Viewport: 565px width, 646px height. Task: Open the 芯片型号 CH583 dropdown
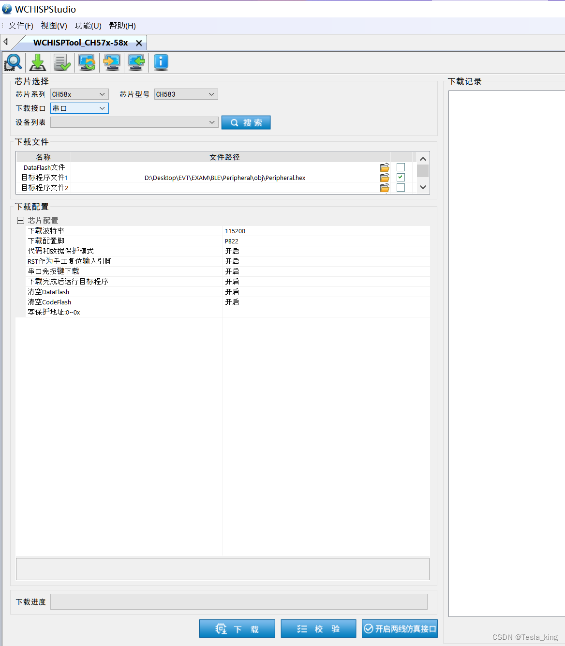(x=186, y=94)
